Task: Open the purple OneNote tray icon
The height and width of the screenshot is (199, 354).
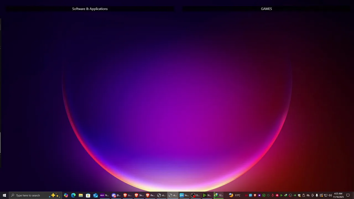Action: [x=259, y=195]
